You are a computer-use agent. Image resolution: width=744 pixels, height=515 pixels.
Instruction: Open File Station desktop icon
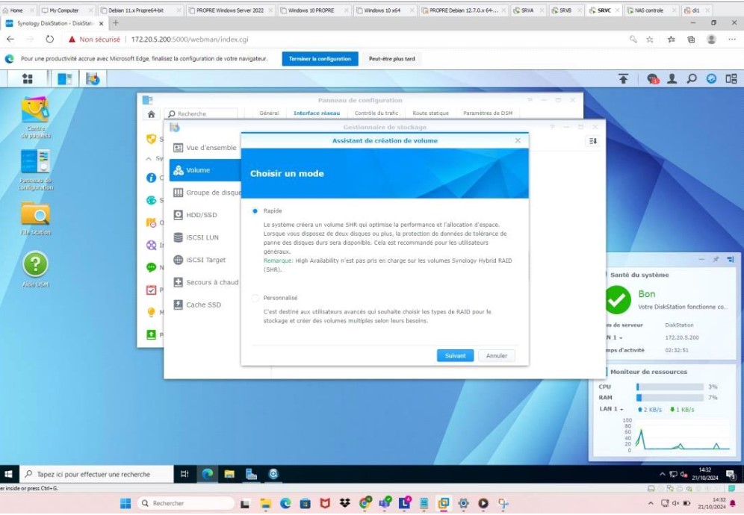click(36, 219)
